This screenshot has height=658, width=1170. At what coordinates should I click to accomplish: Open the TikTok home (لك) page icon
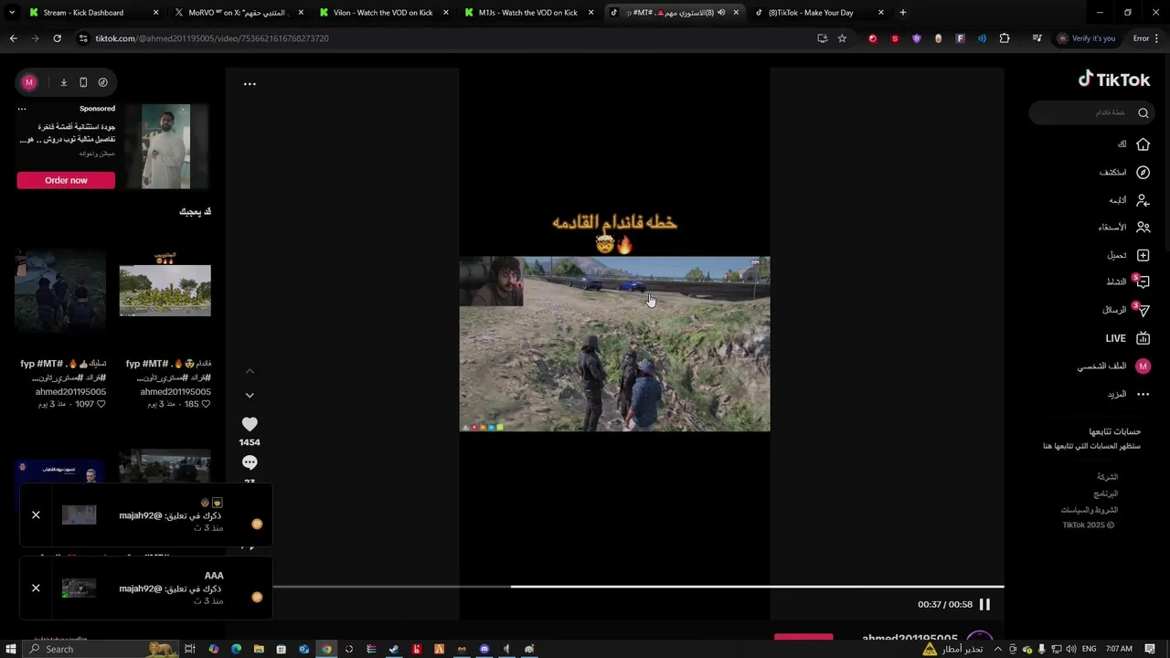(x=1143, y=144)
